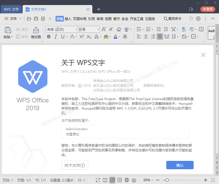This screenshot has width=219, height=184.
Task: Click the 技术支持(T) button
Action: coord(75,165)
